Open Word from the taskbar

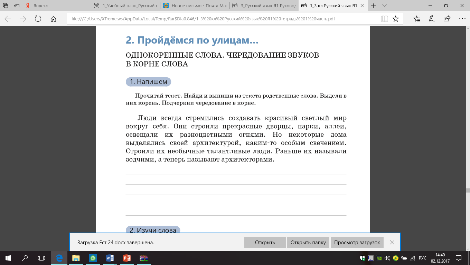point(110,258)
